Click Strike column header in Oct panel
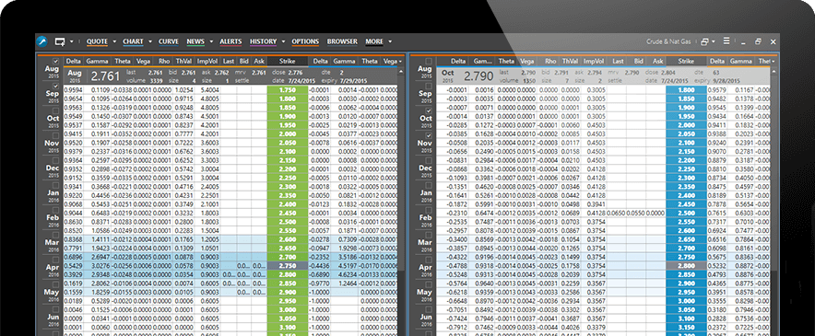The height and width of the screenshot is (336, 815). [x=686, y=62]
